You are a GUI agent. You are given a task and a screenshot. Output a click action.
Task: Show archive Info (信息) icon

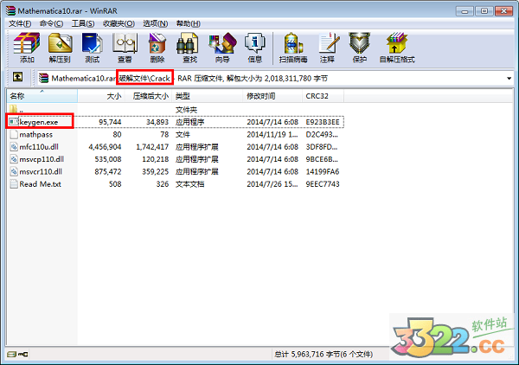point(255,43)
